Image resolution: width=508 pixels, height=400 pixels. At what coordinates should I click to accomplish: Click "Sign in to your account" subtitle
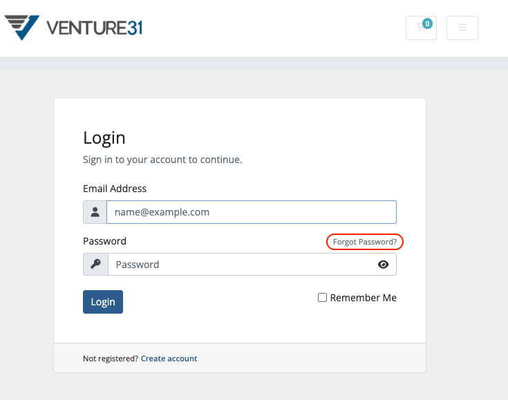coord(162,160)
